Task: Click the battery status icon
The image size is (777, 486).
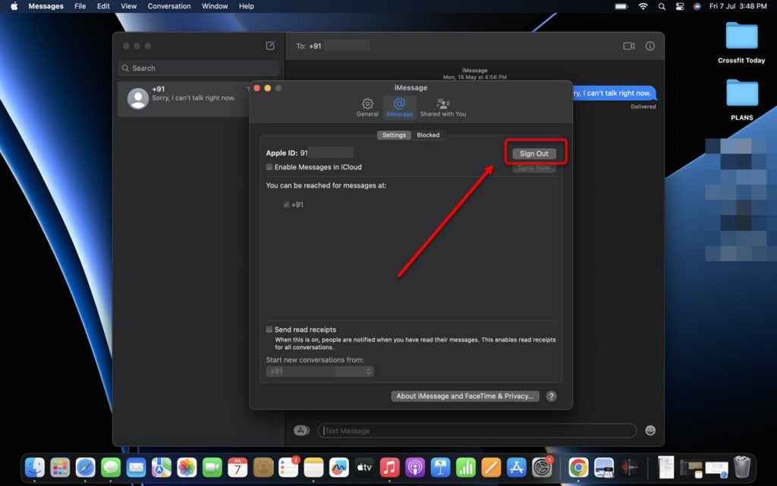Action: pyautogui.click(x=621, y=6)
